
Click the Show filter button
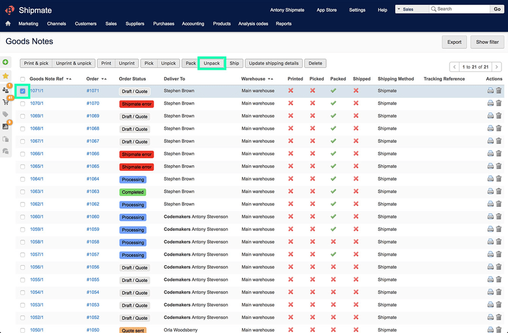tap(487, 42)
